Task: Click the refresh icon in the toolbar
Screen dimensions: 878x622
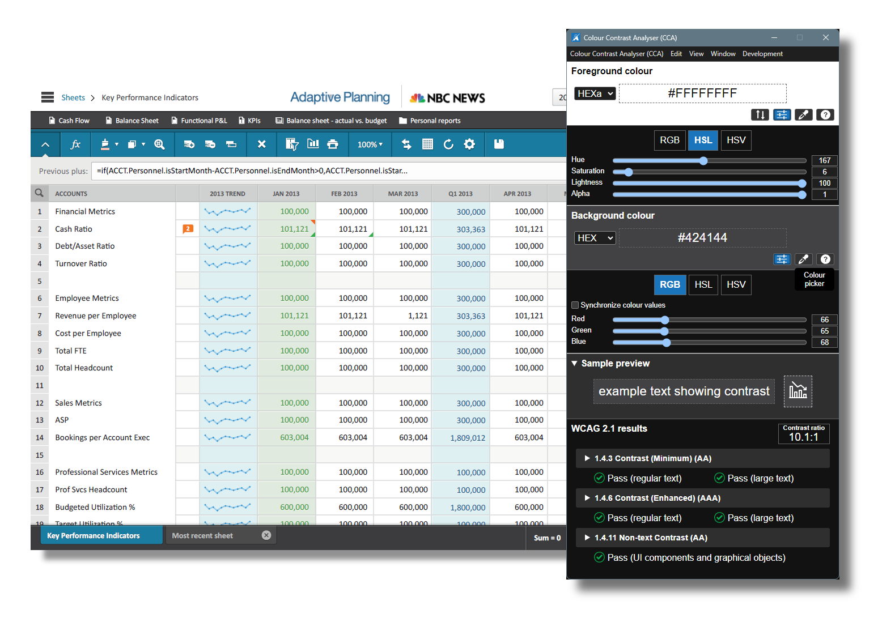Action: [448, 144]
